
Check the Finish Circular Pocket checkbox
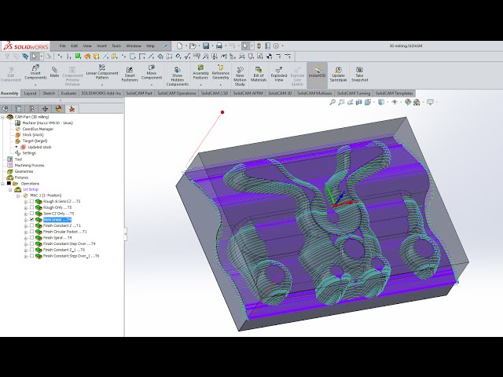click(31, 232)
